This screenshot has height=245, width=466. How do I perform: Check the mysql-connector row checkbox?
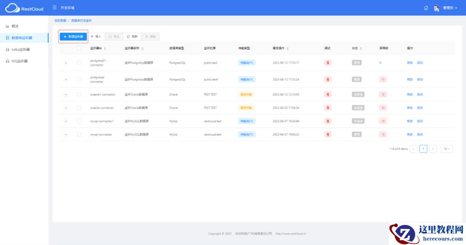(x=79, y=134)
